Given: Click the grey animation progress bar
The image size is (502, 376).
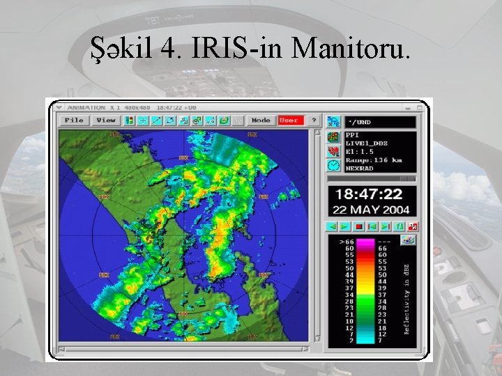Looking at the screenshot, I should 372,179.
